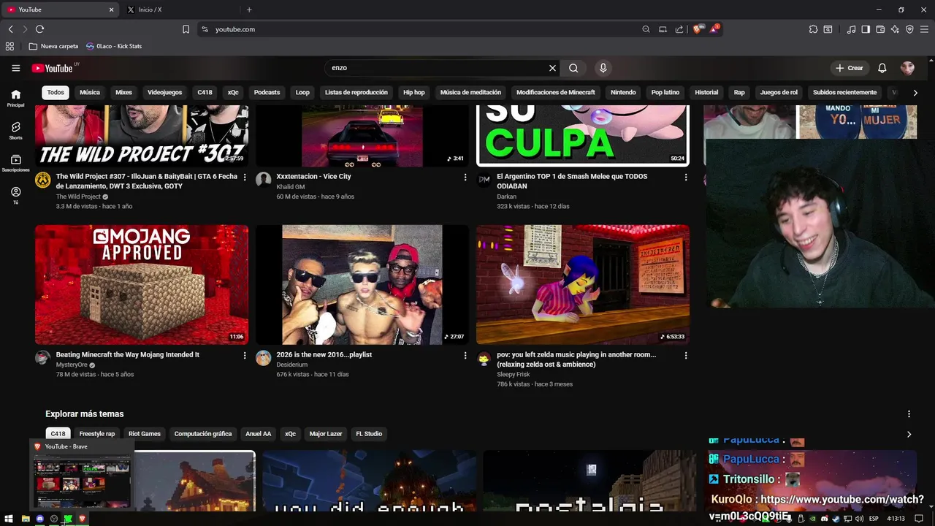This screenshot has height=526, width=935.
Task: Open Discord from the taskbar
Action: 39,519
